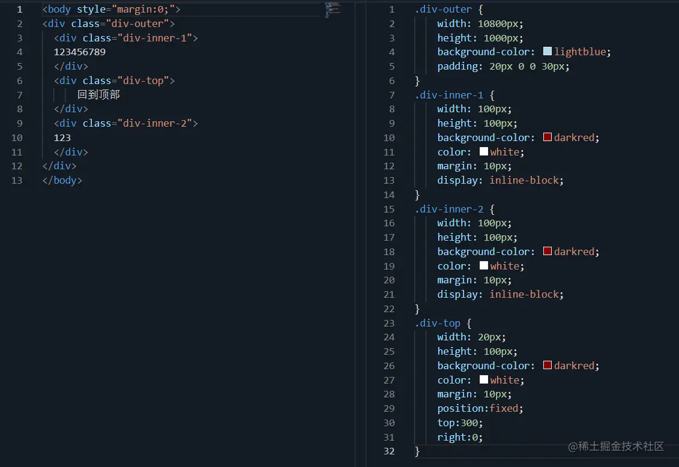Open the darkred swatch on CSS line 10
This screenshot has height=467, width=679.
pyautogui.click(x=548, y=137)
